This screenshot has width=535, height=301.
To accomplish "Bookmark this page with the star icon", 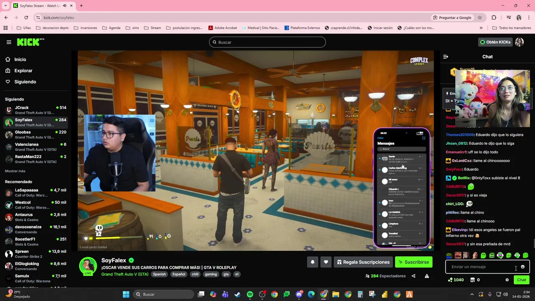I will (480, 18).
